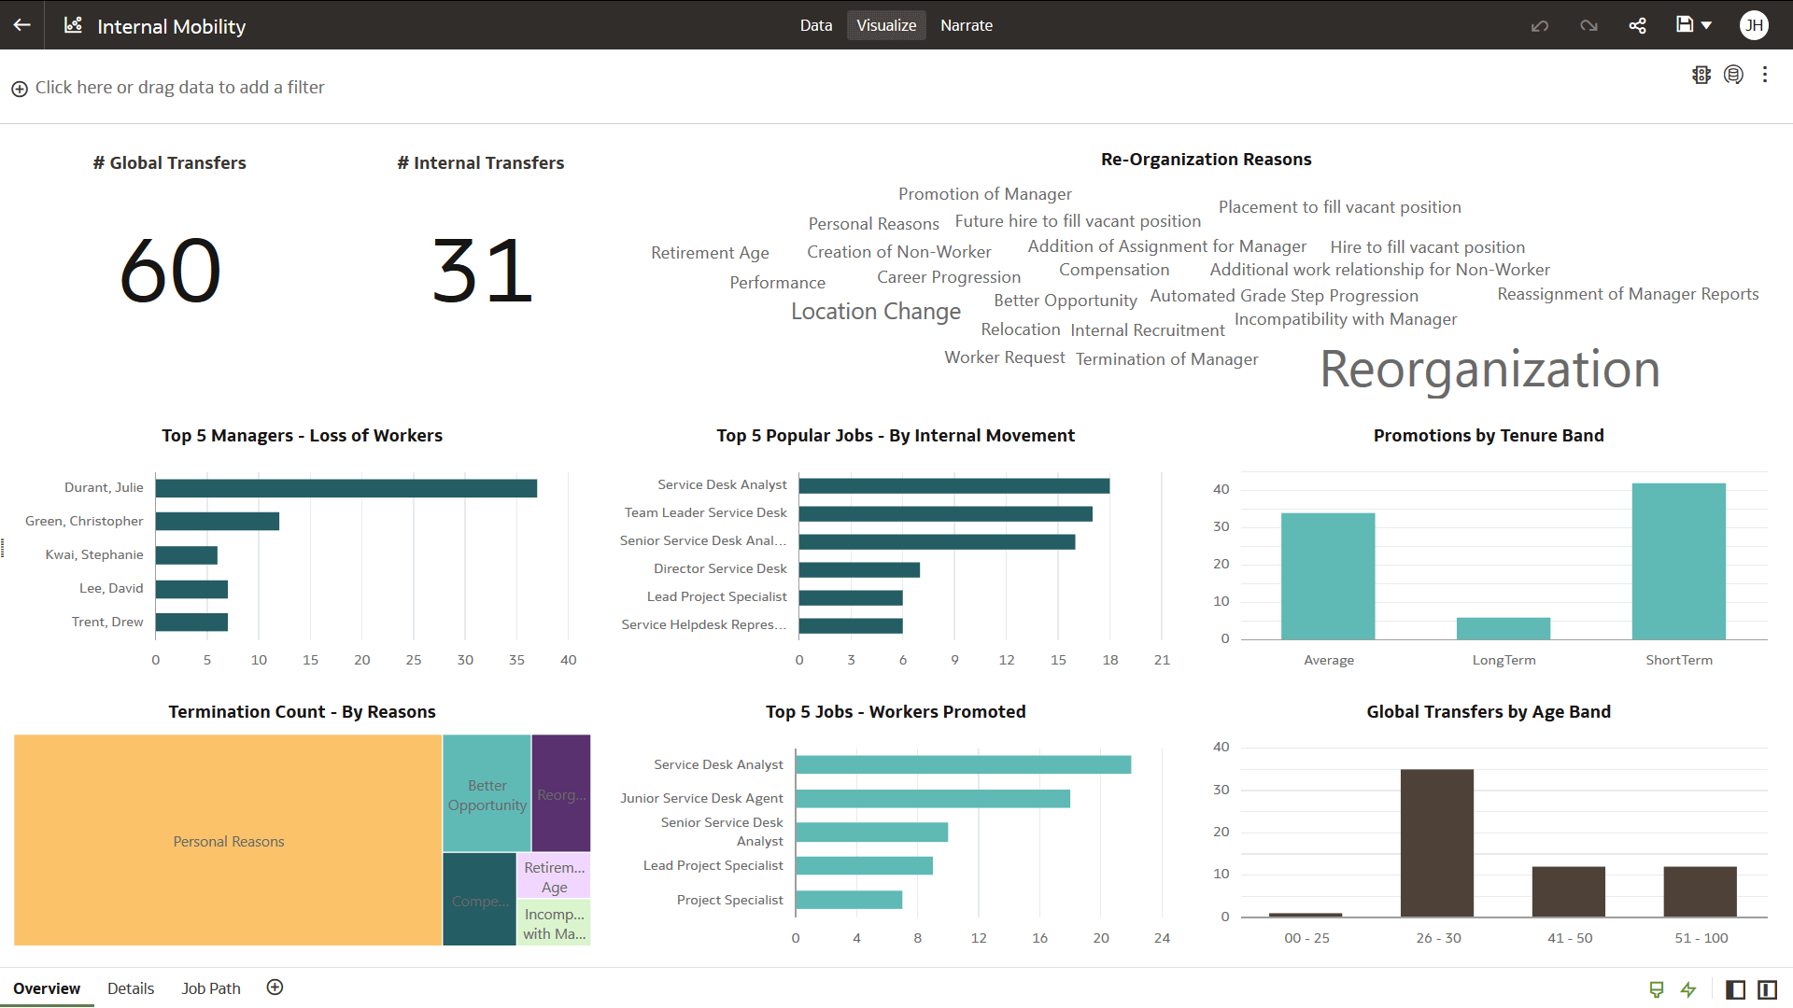Open the JH profile avatar

pos(1754,25)
